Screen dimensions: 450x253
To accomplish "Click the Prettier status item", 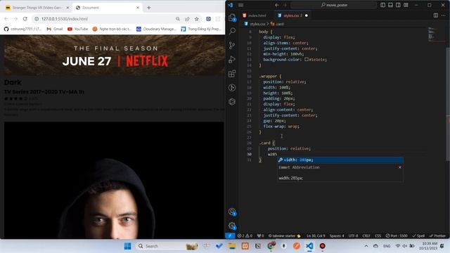I will pos(437,236).
